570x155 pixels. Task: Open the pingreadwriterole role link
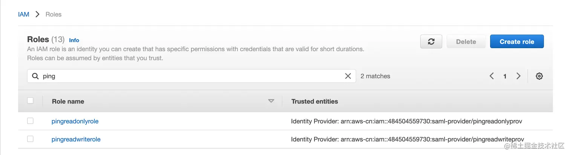point(76,139)
